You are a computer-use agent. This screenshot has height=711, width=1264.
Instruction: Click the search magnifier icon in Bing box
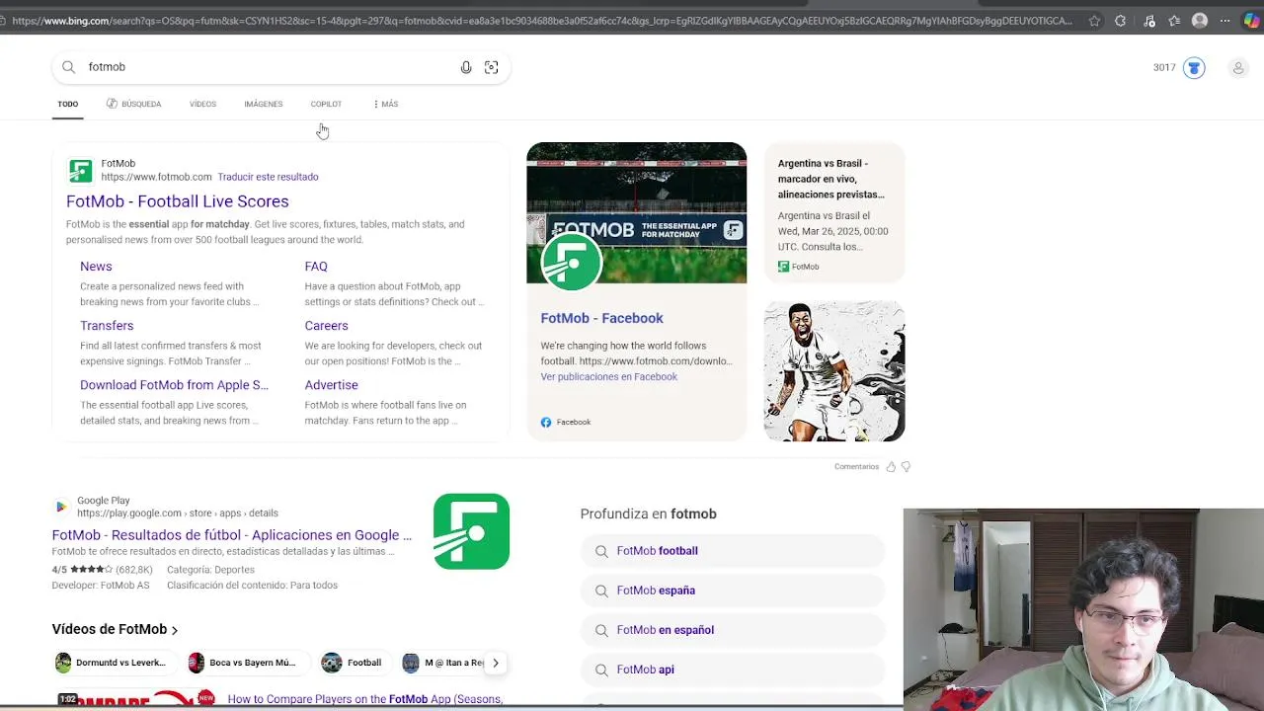tap(68, 67)
